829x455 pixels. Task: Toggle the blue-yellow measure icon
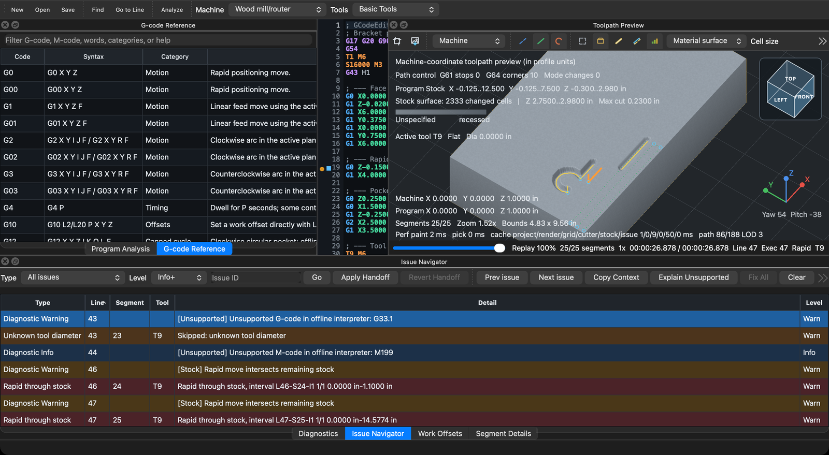click(x=637, y=41)
